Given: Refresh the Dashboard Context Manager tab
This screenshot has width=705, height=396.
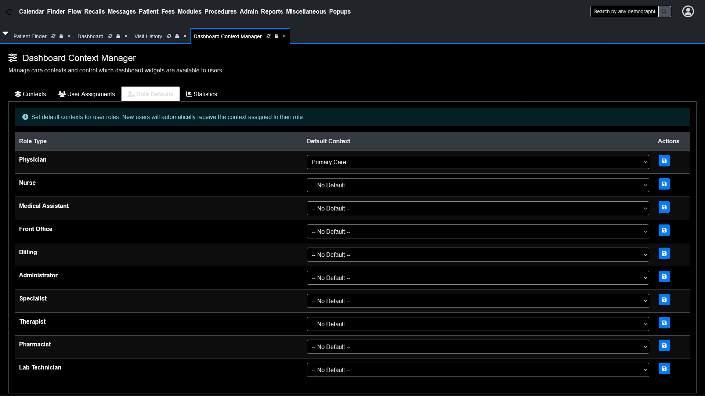Looking at the screenshot, I should pos(268,36).
